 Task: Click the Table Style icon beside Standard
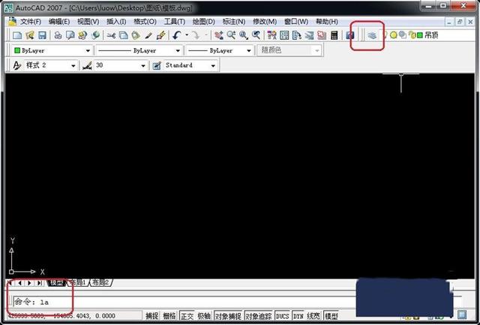tap(157, 65)
